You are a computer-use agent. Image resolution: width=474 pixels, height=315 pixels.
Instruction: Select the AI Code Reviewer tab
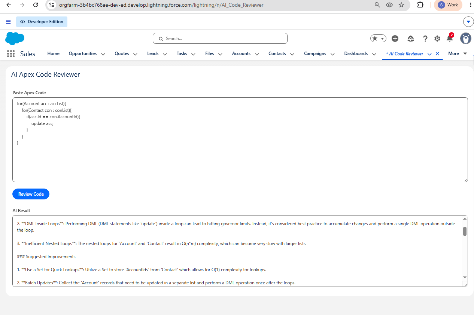(405, 54)
